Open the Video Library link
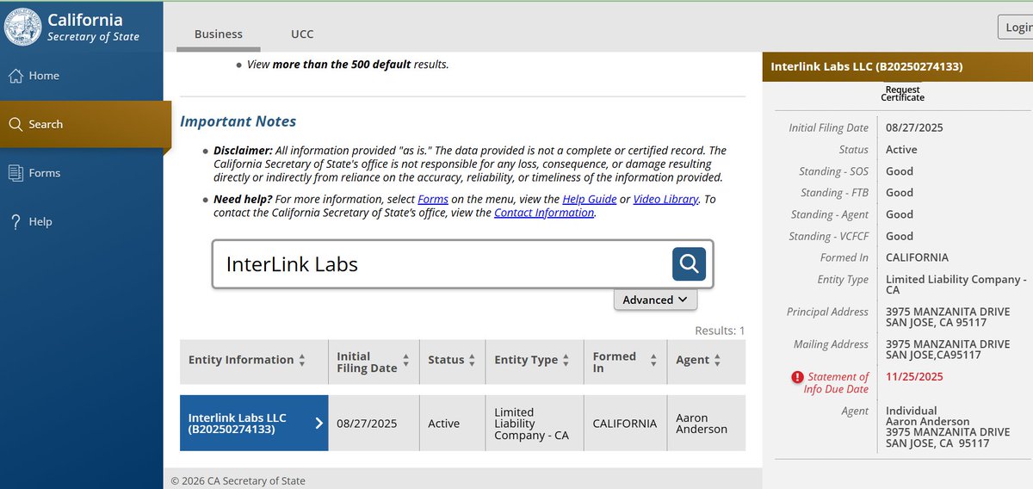Viewport: 1033px width, 489px height. click(x=665, y=199)
